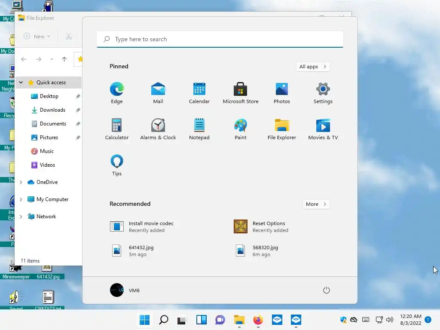This screenshot has height=330, width=440.
Task: Open the Paint app
Action: 241,129
